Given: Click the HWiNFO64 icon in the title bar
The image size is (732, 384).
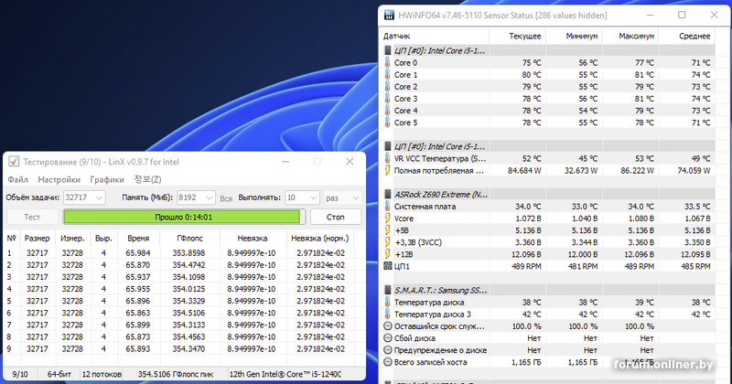Looking at the screenshot, I should (388, 16).
